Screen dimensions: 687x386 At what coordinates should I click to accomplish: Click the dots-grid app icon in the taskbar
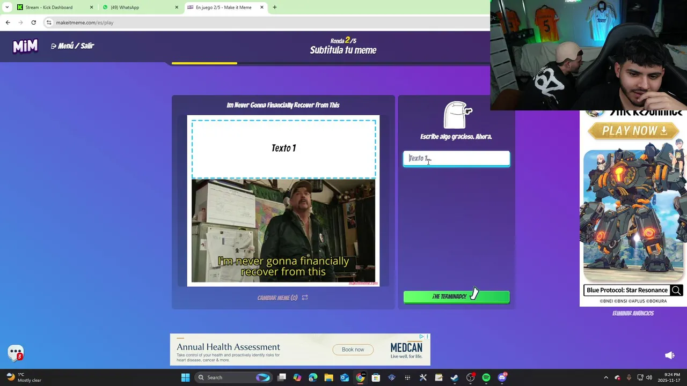(x=407, y=377)
